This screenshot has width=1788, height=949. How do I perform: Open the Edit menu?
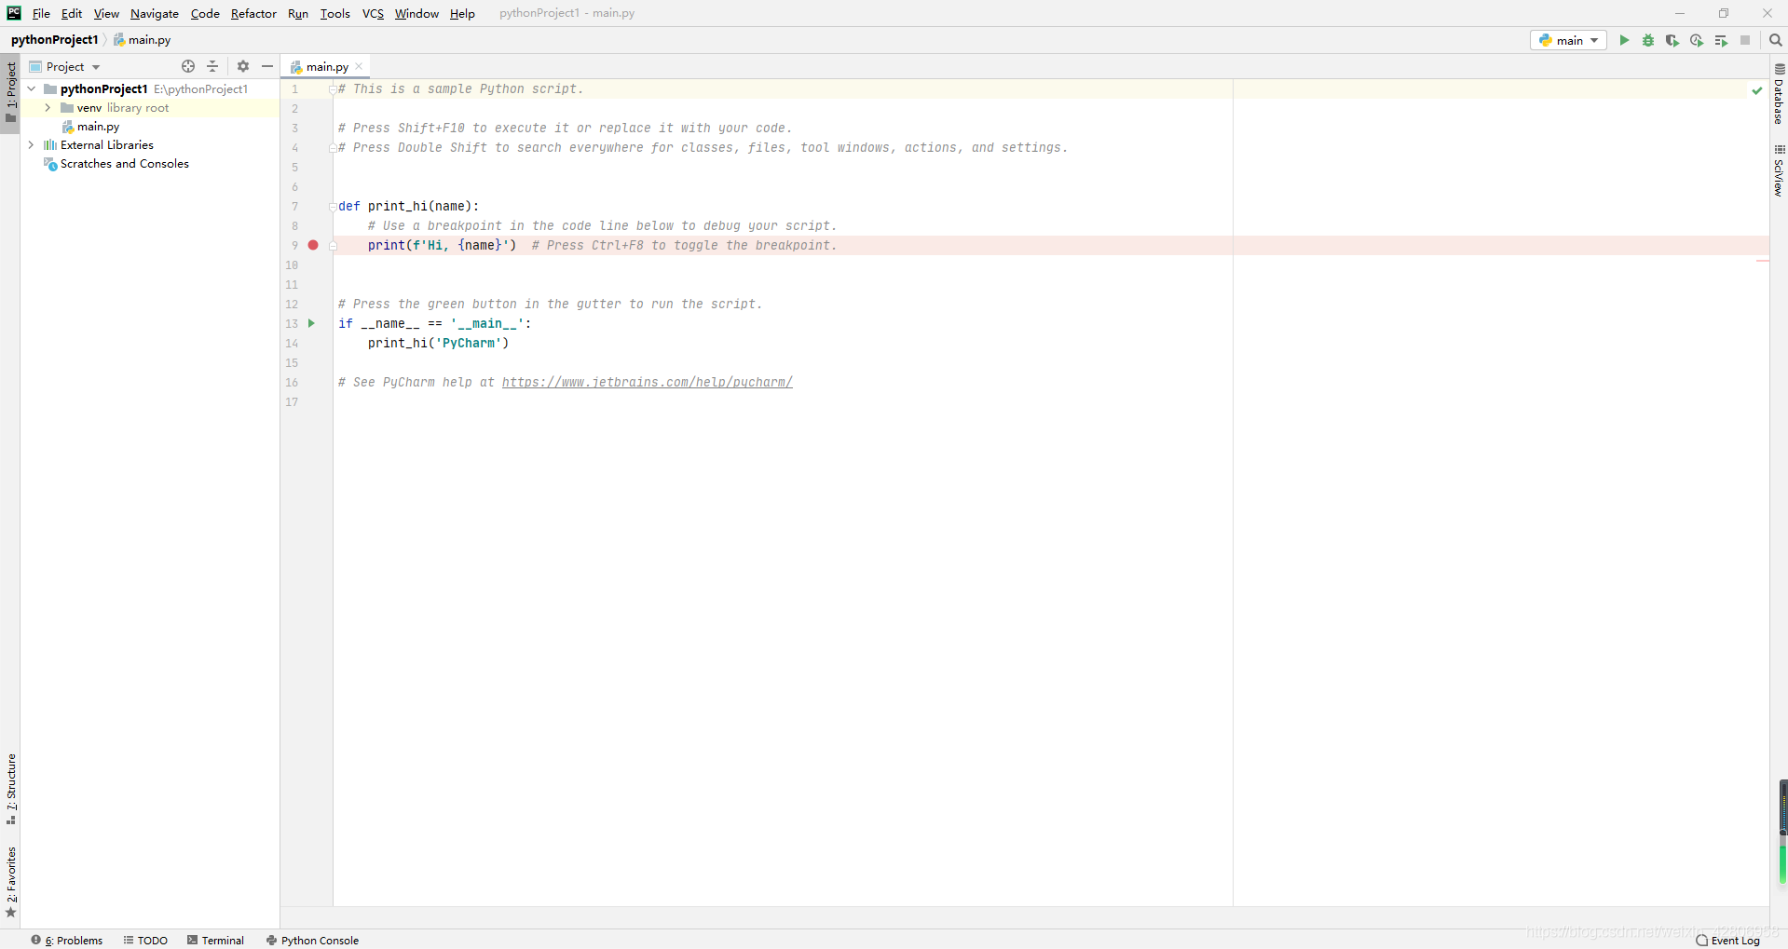[x=72, y=13]
